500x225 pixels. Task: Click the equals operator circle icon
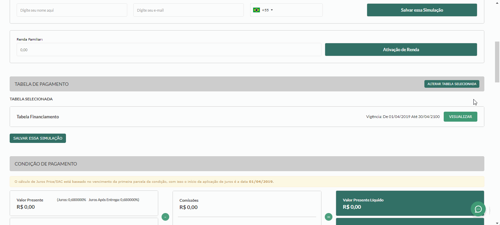tap(328, 217)
